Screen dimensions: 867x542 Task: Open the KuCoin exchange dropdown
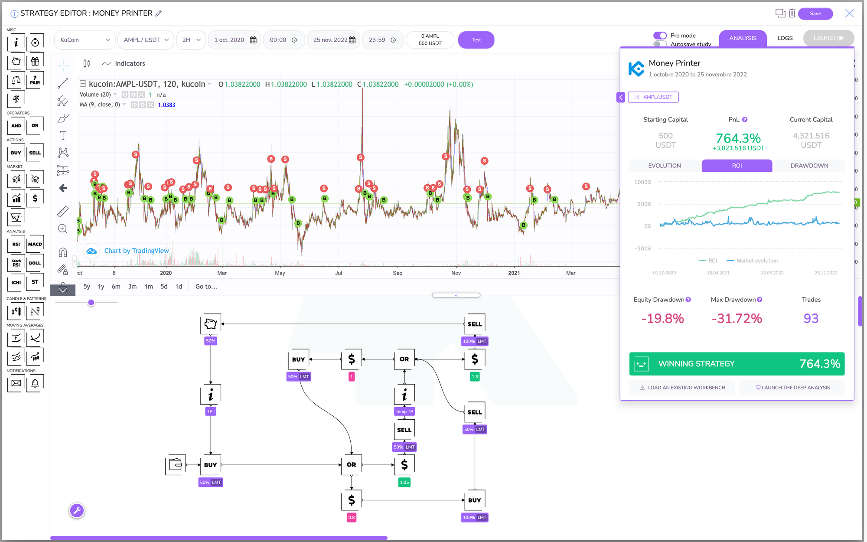coord(85,40)
